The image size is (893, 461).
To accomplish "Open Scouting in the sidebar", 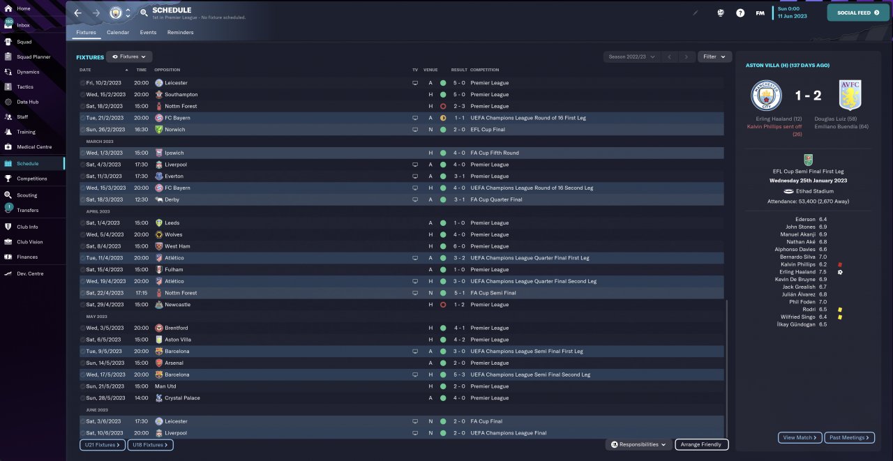I will [x=32, y=195].
